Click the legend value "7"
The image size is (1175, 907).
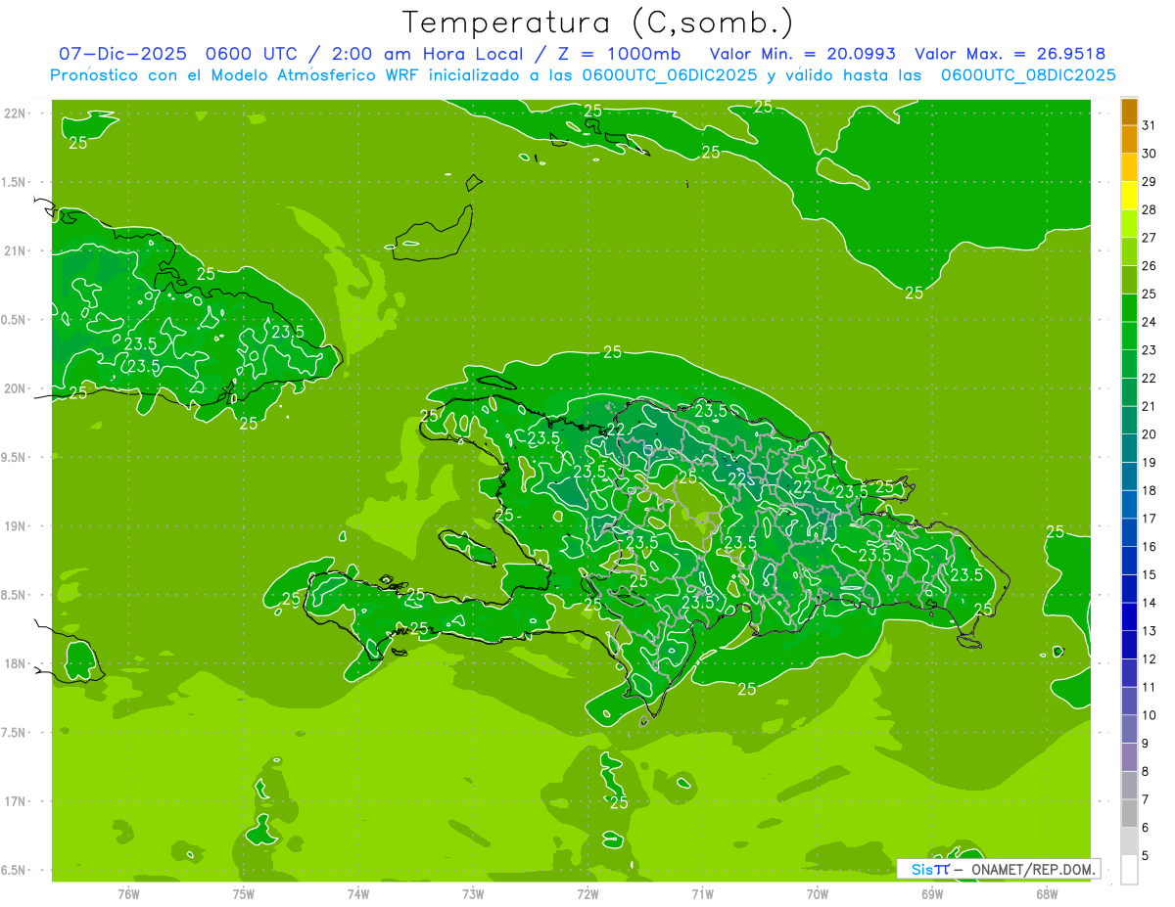(1146, 799)
